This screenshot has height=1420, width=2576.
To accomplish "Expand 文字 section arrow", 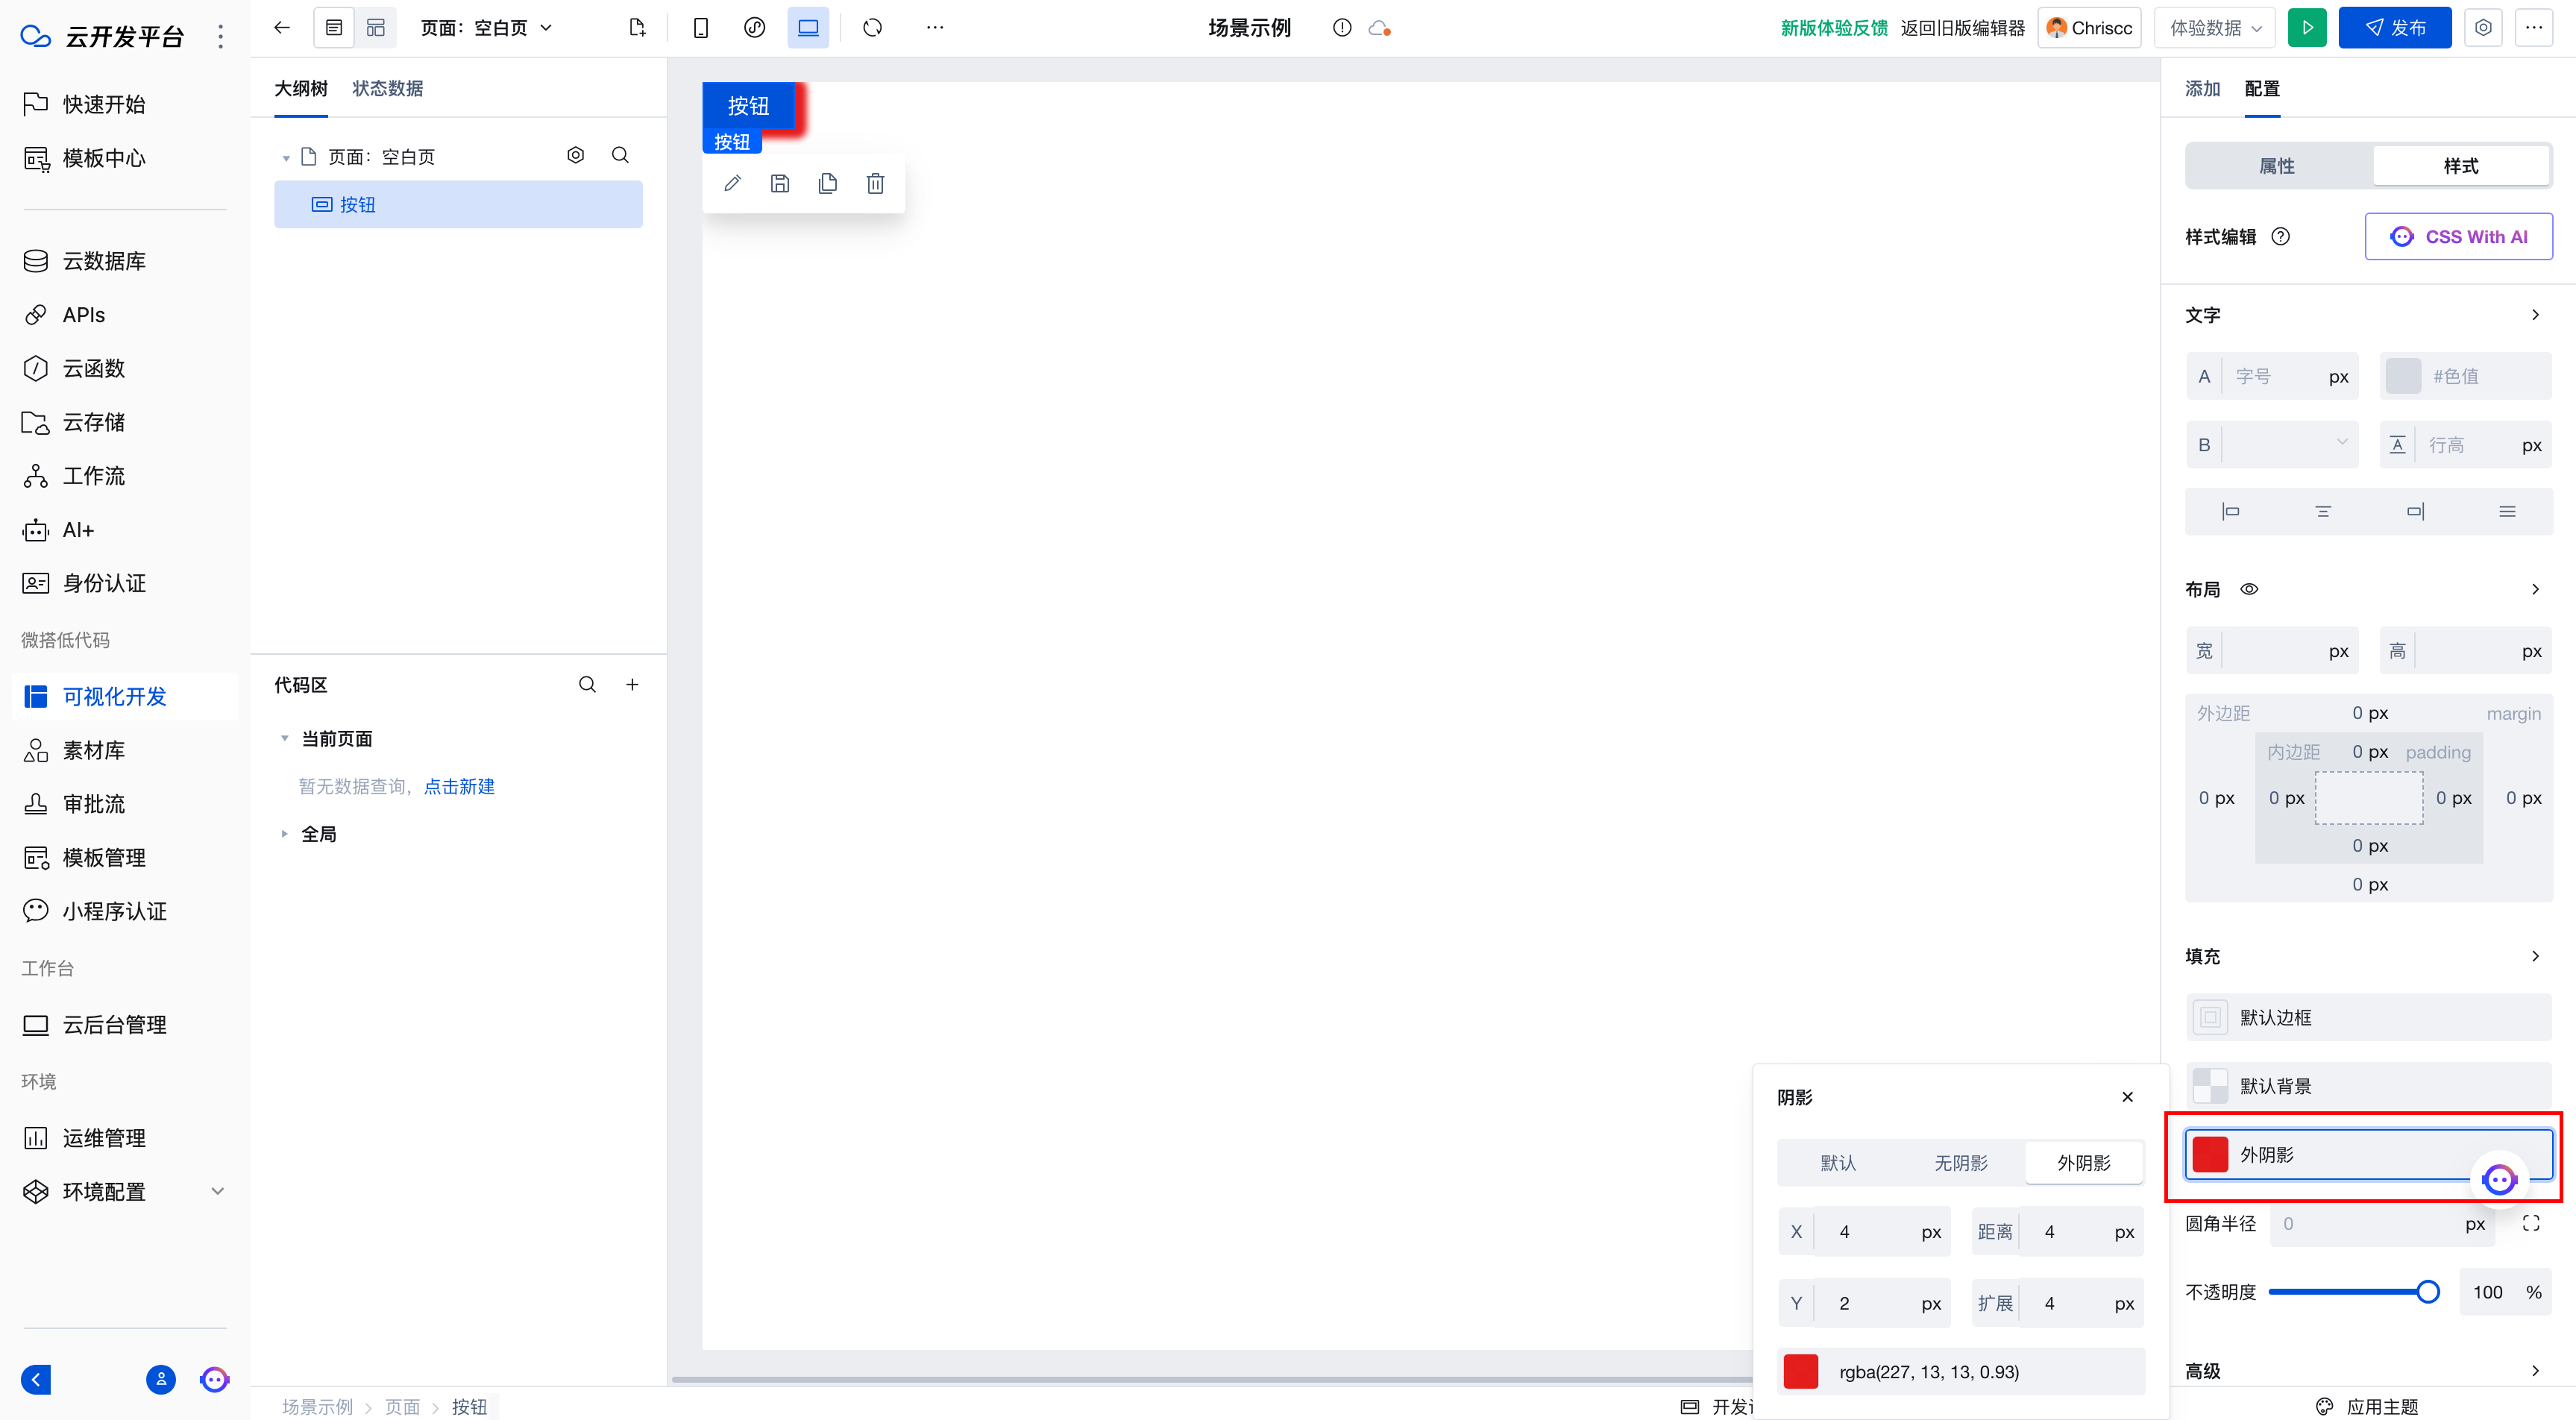I will pos(2535,315).
